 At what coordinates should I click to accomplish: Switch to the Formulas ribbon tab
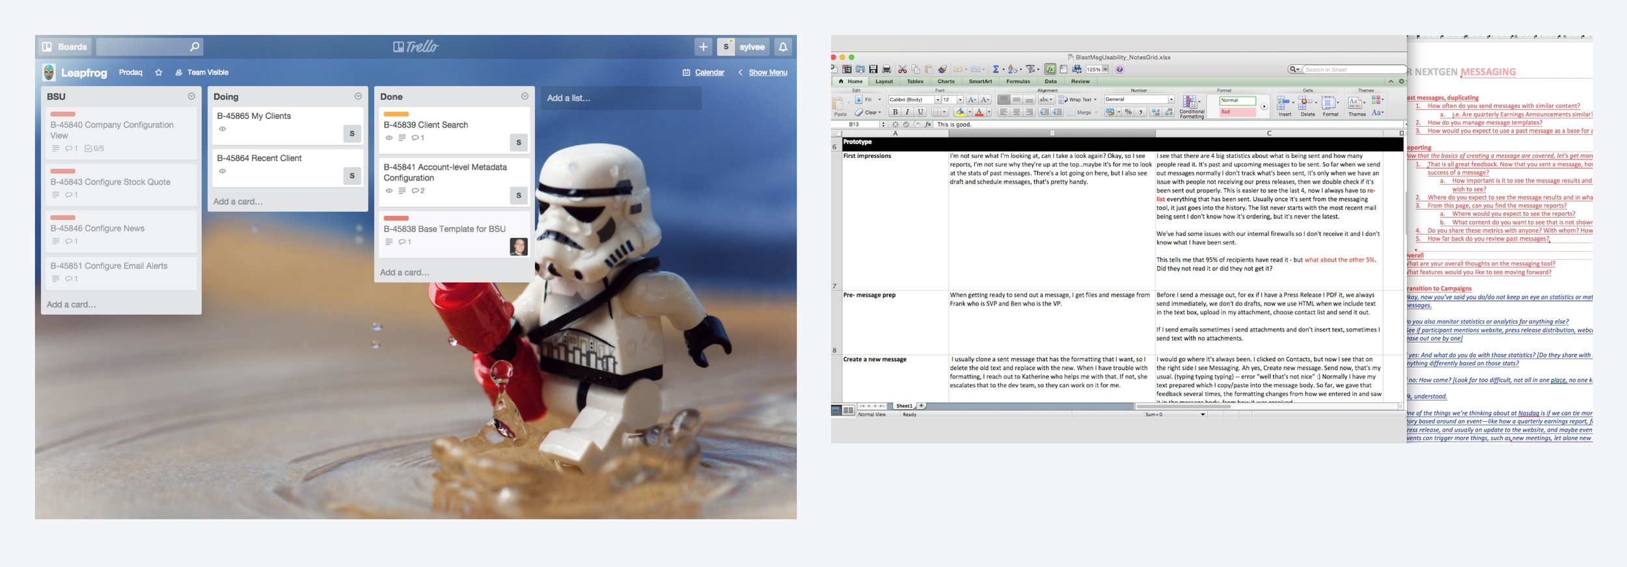point(1018,81)
